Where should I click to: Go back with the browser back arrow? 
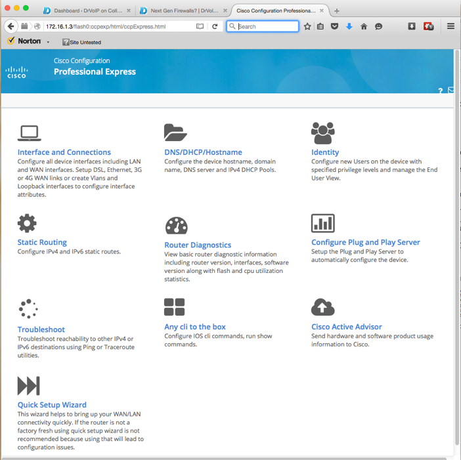point(11,26)
